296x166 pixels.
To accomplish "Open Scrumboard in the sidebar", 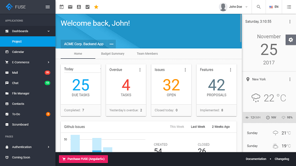I will (x=28, y=125).
